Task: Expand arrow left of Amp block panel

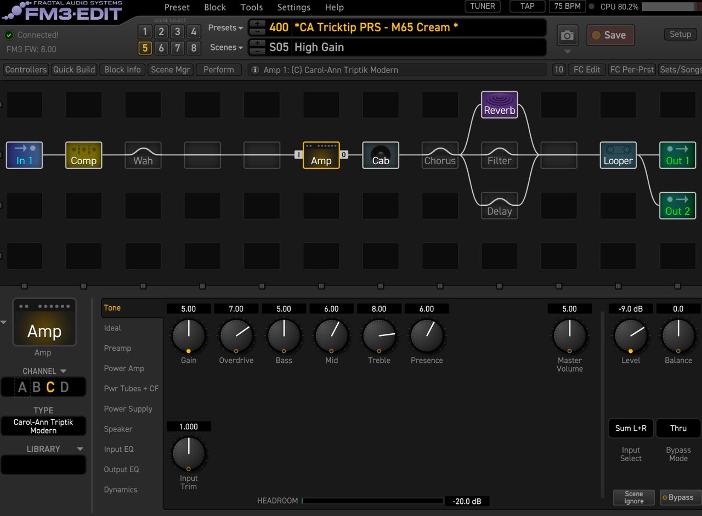Action: [4, 322]
